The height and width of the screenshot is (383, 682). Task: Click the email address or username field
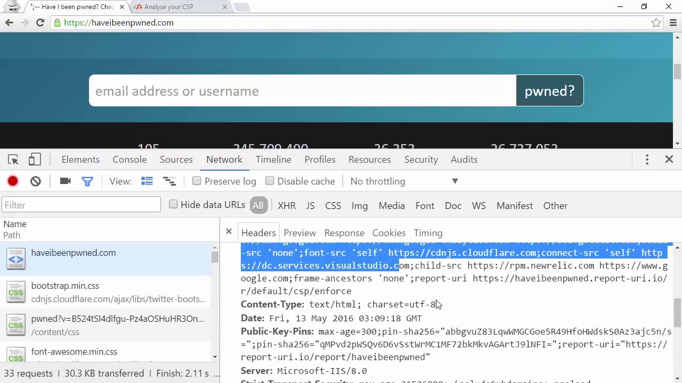tap(303, 91)
